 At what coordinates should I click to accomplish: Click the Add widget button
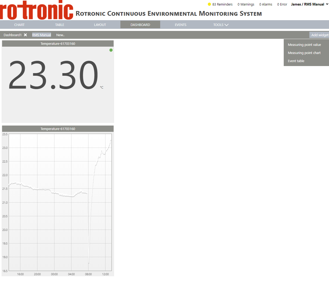tap(320, 35)
